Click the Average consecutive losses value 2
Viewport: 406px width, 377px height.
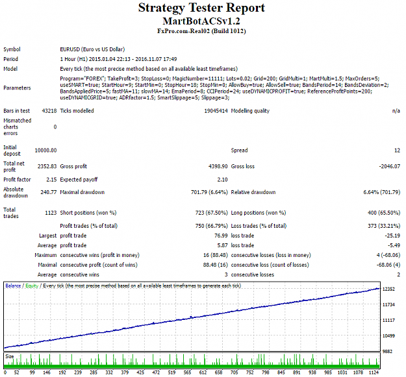click(398, 274)
